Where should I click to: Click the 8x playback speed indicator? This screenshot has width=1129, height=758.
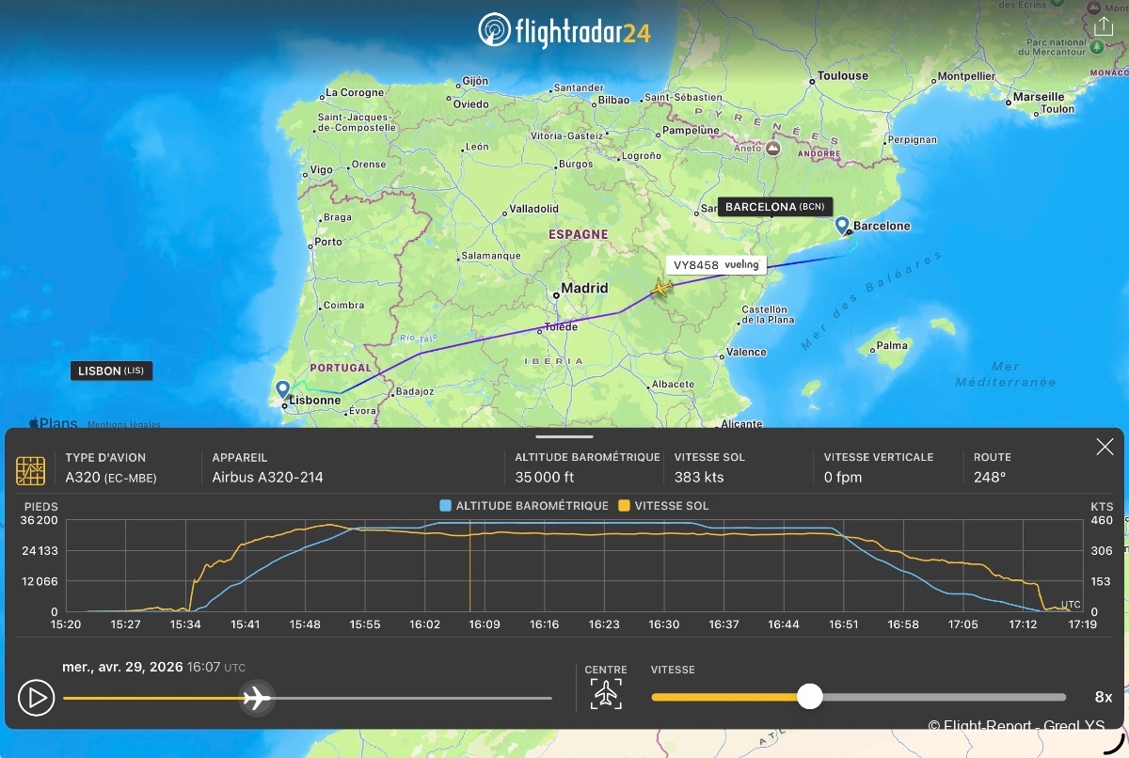coord(1104,698)
